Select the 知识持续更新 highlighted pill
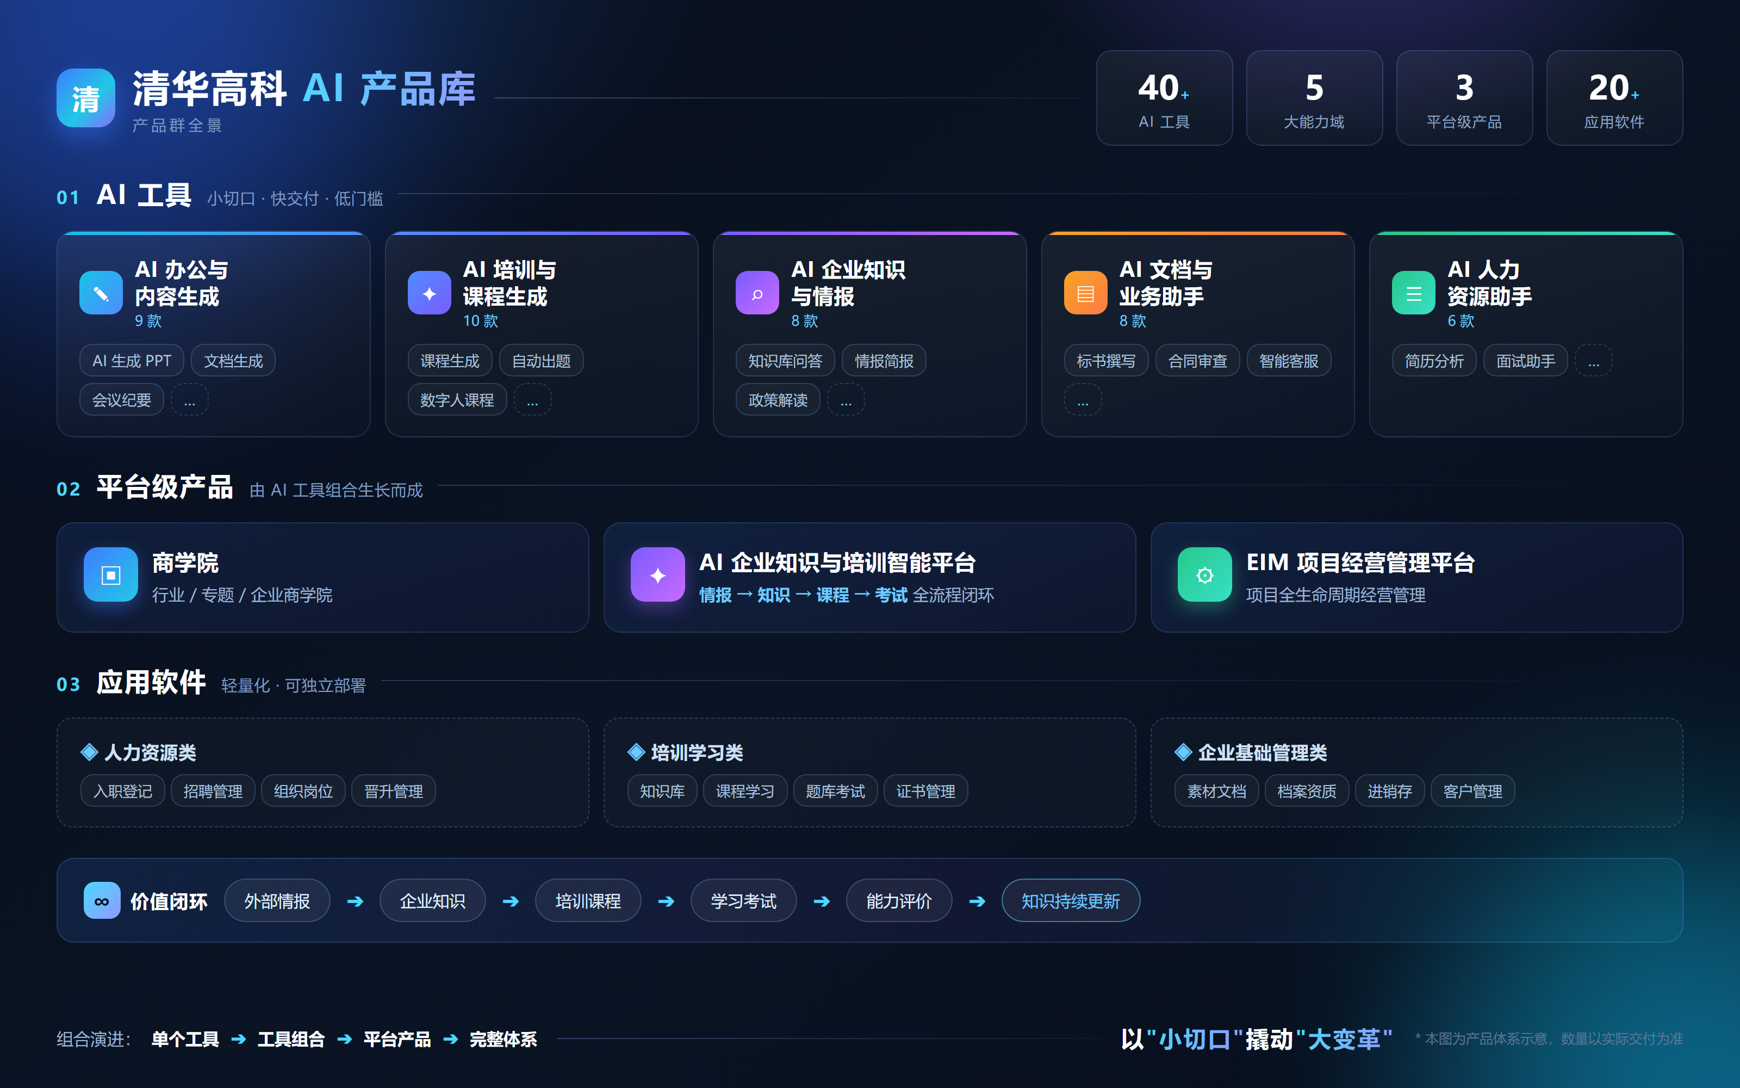This screenshot has height=1088, width=1740. pyautogui.click(x=1071, y=901)
